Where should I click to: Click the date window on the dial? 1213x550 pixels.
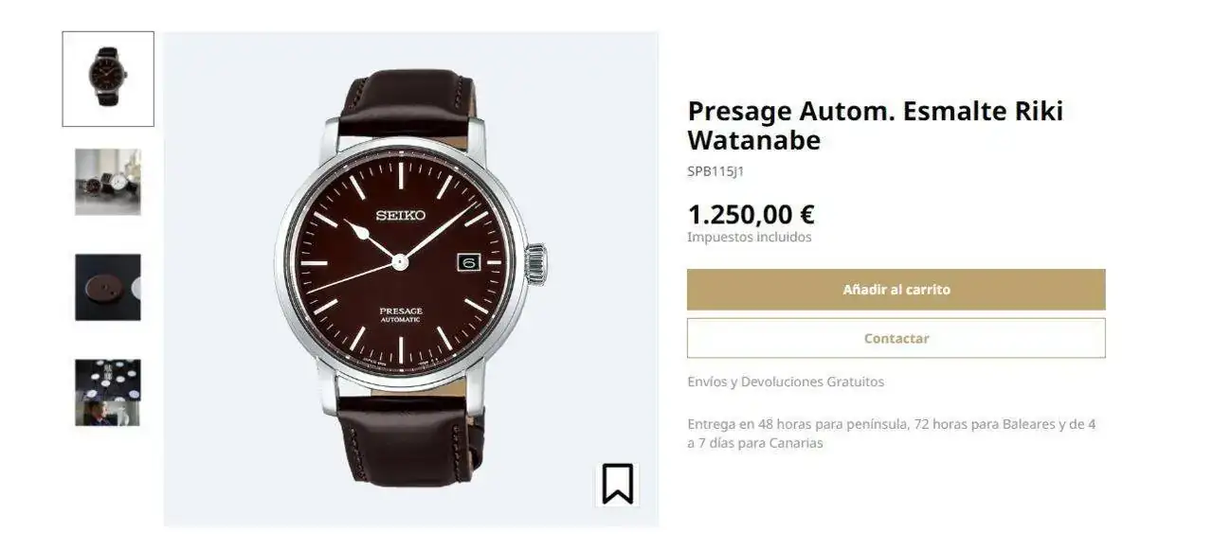470,262
